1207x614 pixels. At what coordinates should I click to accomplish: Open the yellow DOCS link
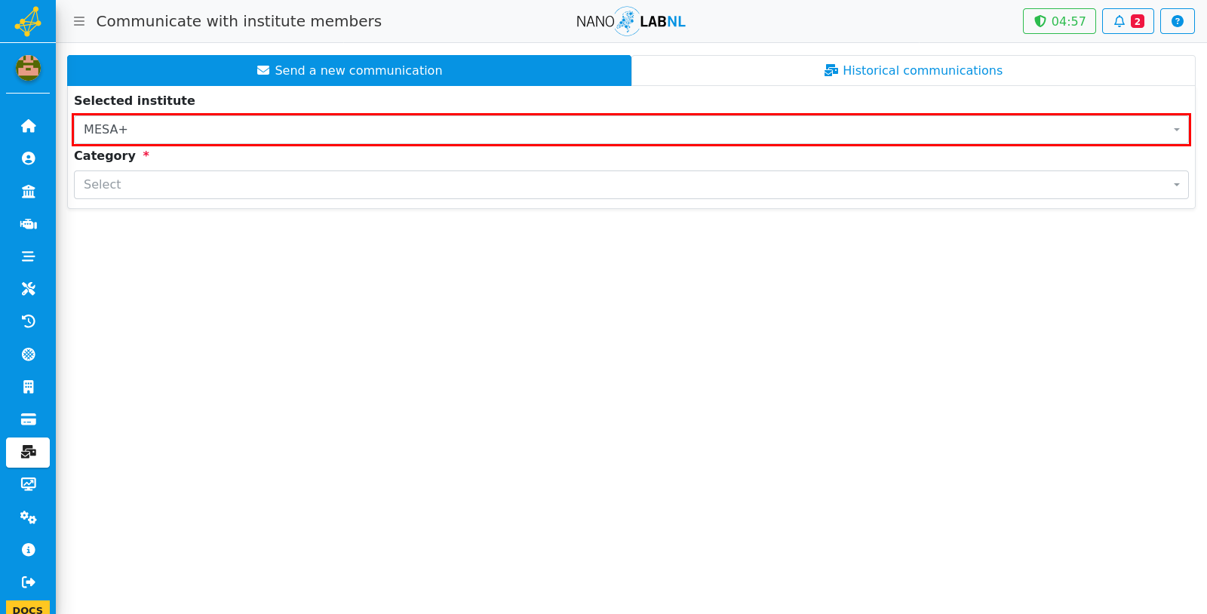coord(28,608)
